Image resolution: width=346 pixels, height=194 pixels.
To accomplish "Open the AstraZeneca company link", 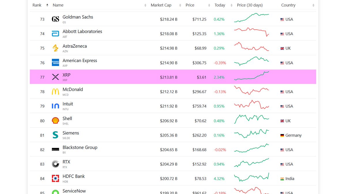I will (75, 46).
